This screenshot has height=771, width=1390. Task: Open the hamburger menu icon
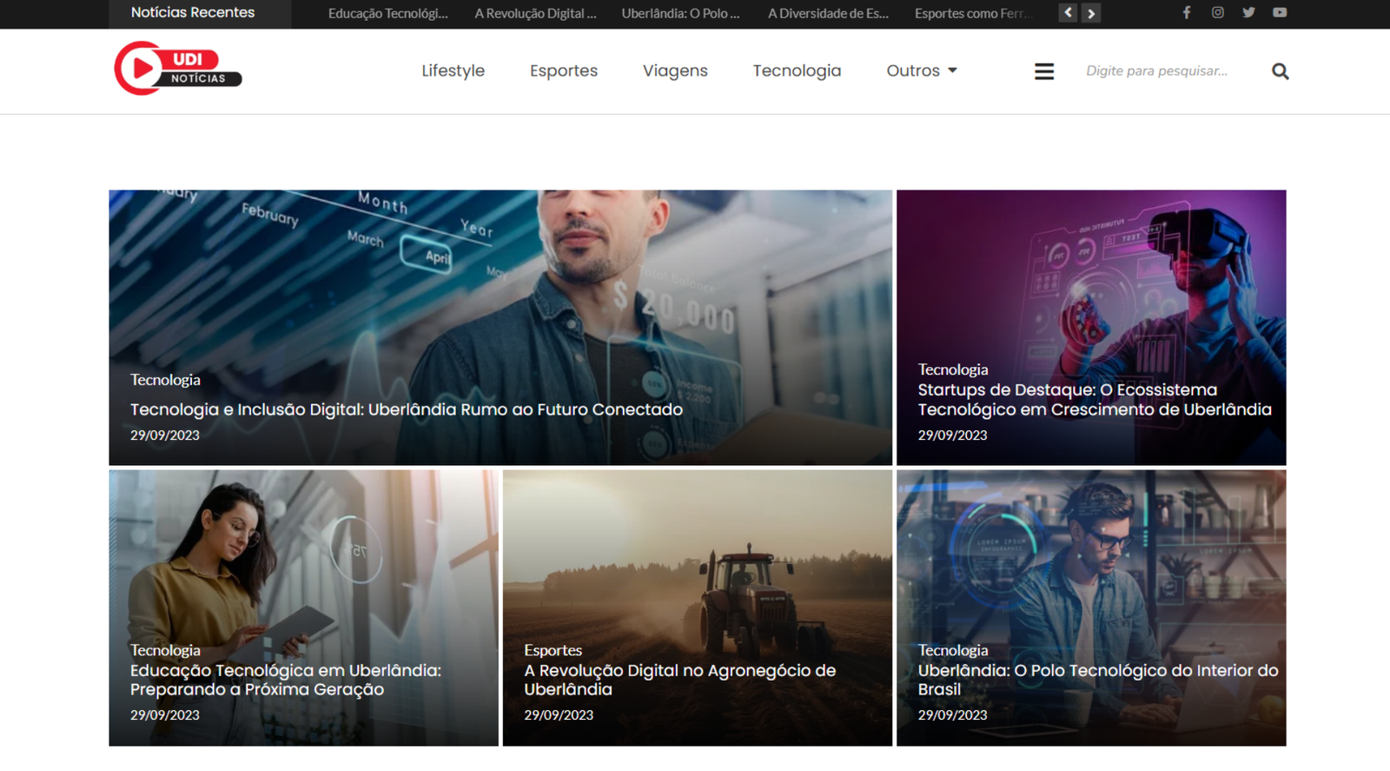pyautogui.click(x=1044, y=71)
